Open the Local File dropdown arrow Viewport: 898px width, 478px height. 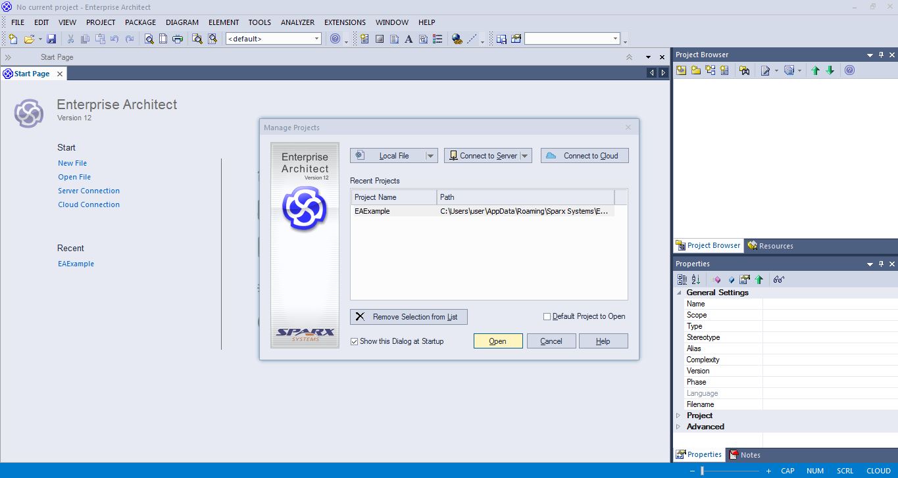(x=430, y=156)
